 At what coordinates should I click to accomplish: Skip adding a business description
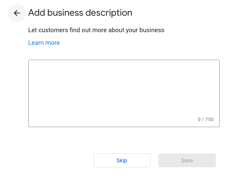[x=122, y=160]
